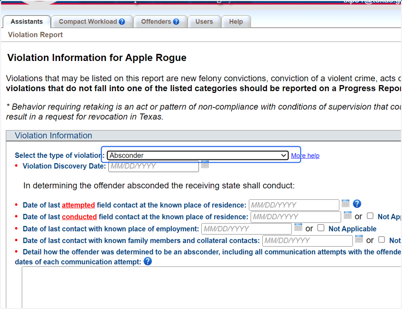402x309 pixels.
Task: Click inside the absconder detail text area
Action: point(212,287)
